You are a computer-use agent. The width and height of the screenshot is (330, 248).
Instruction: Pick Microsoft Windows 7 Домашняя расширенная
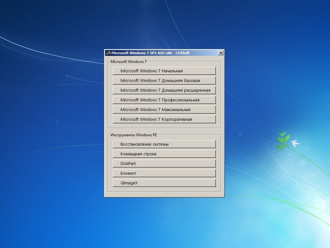coord(164,90)
